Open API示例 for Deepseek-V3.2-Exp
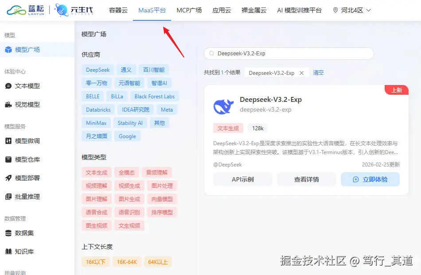Image resolution: width=421 pixels, height=275 pixels. 243,179
